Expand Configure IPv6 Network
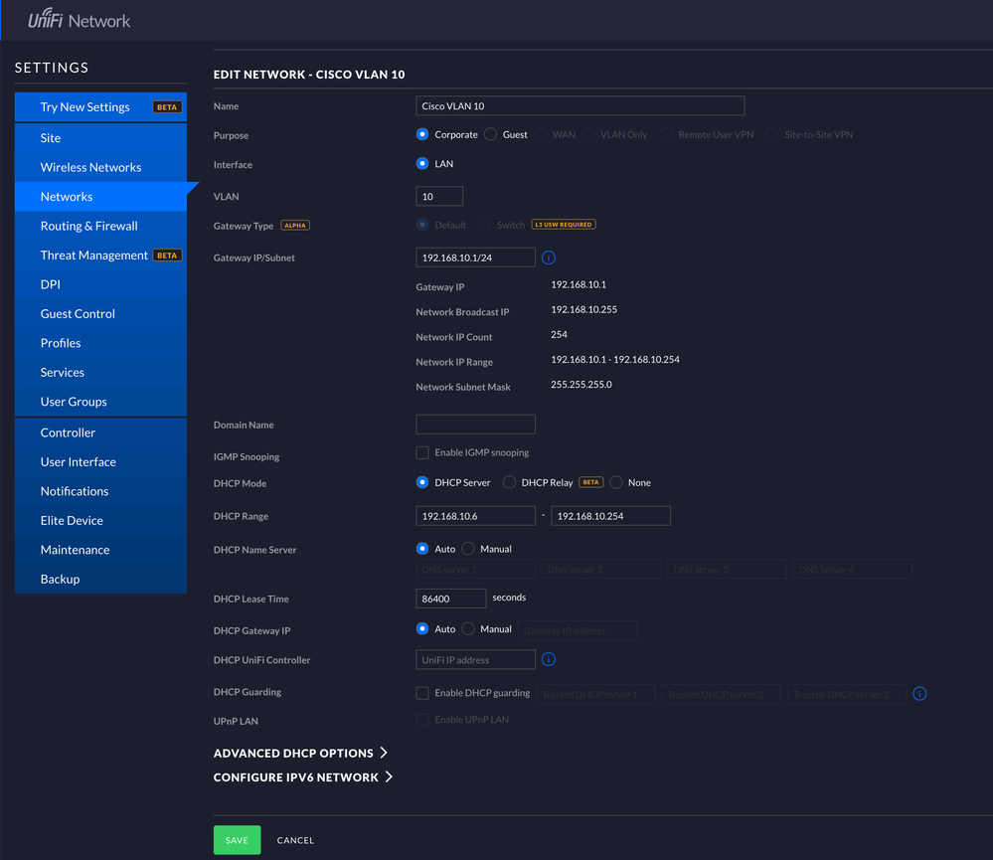993x860 pixels. (303, 777)
